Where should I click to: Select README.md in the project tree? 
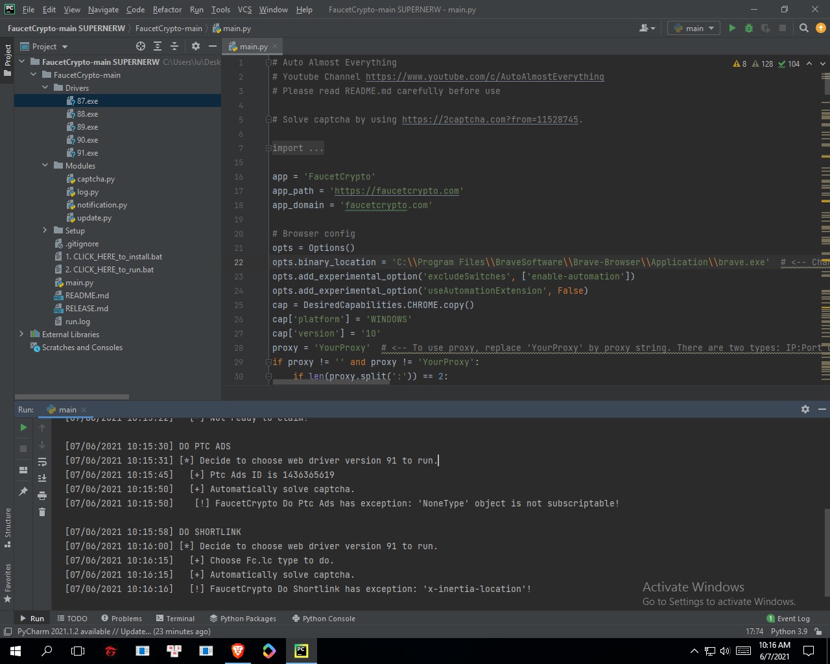(87, 295)
